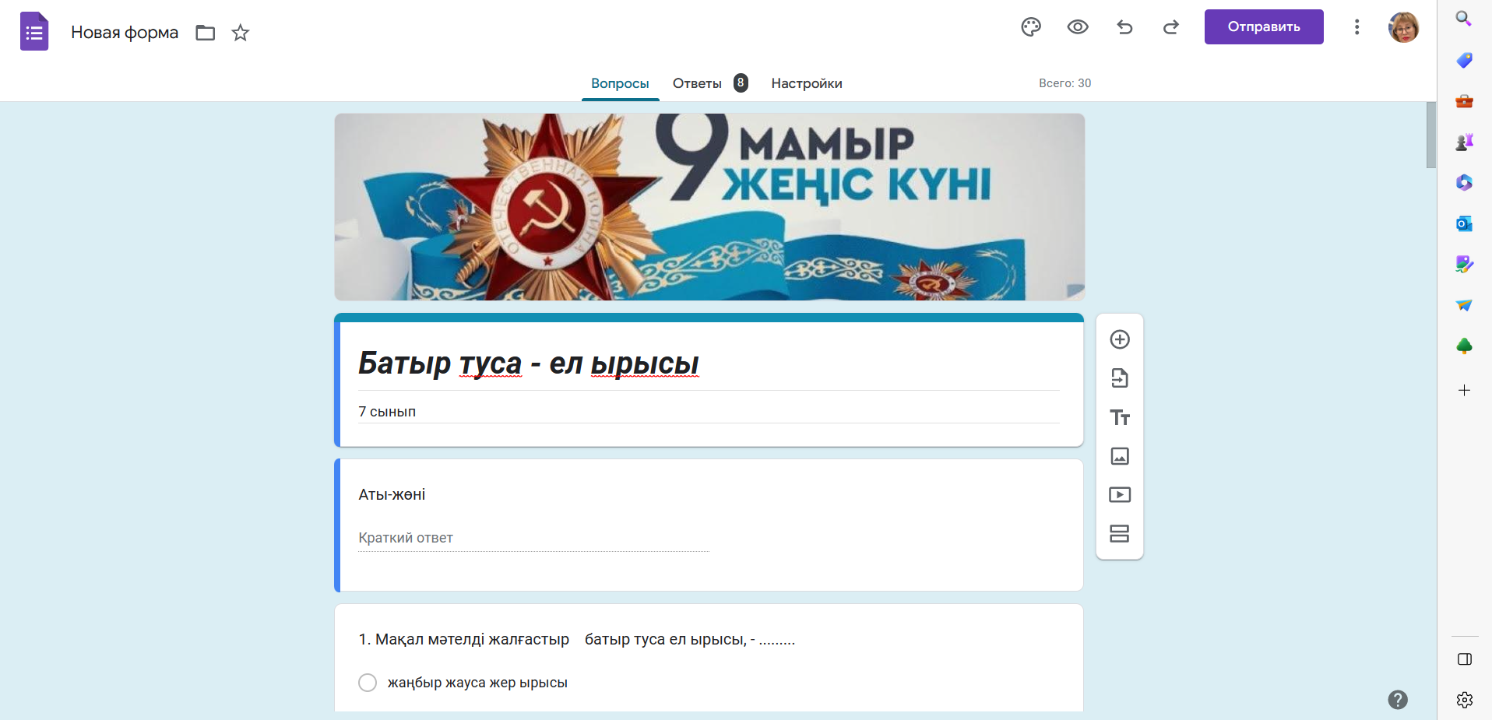The width and height of the screenshot is (1492, 720).
Task: Open the sidebar search icon
Action: [1464, 19]
